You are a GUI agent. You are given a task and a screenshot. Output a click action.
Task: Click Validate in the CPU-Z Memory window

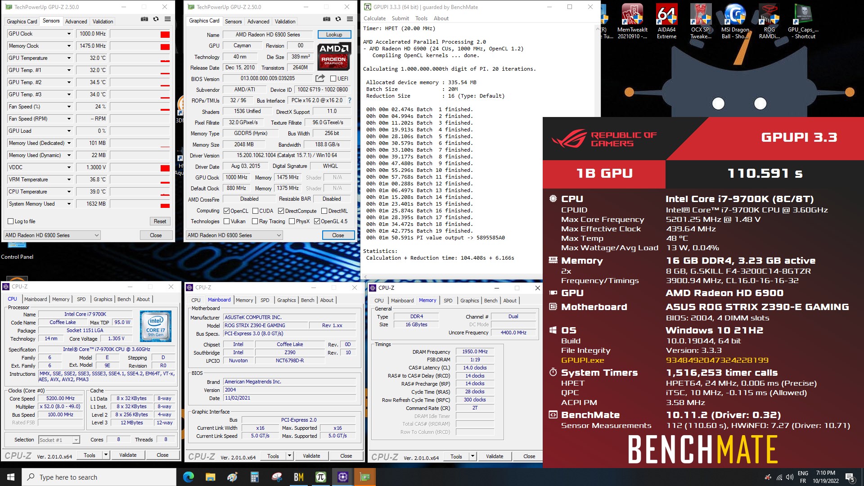point(495,456)
